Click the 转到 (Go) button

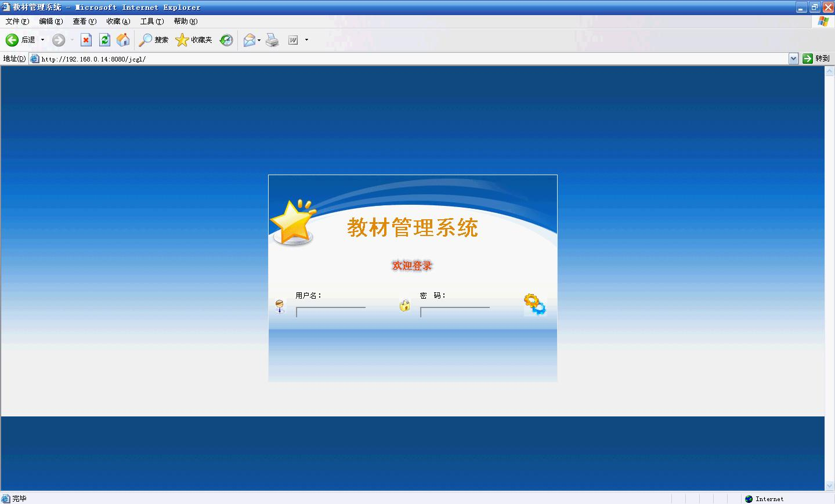pyautogui.click(x=816, y=59)
